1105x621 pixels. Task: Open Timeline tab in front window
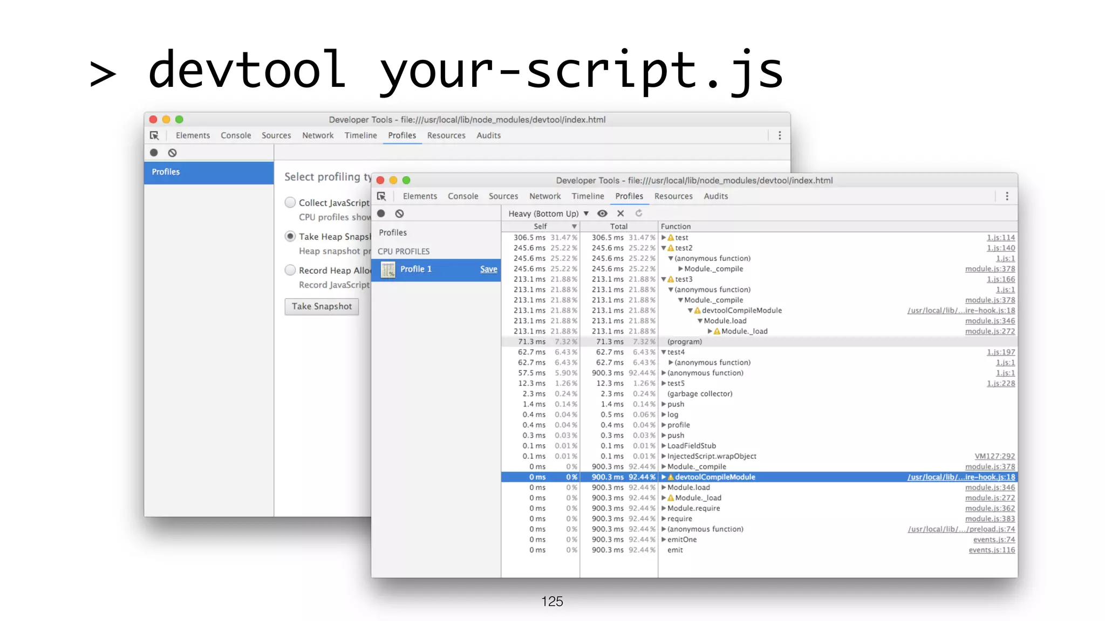click(x=588, y=196)
